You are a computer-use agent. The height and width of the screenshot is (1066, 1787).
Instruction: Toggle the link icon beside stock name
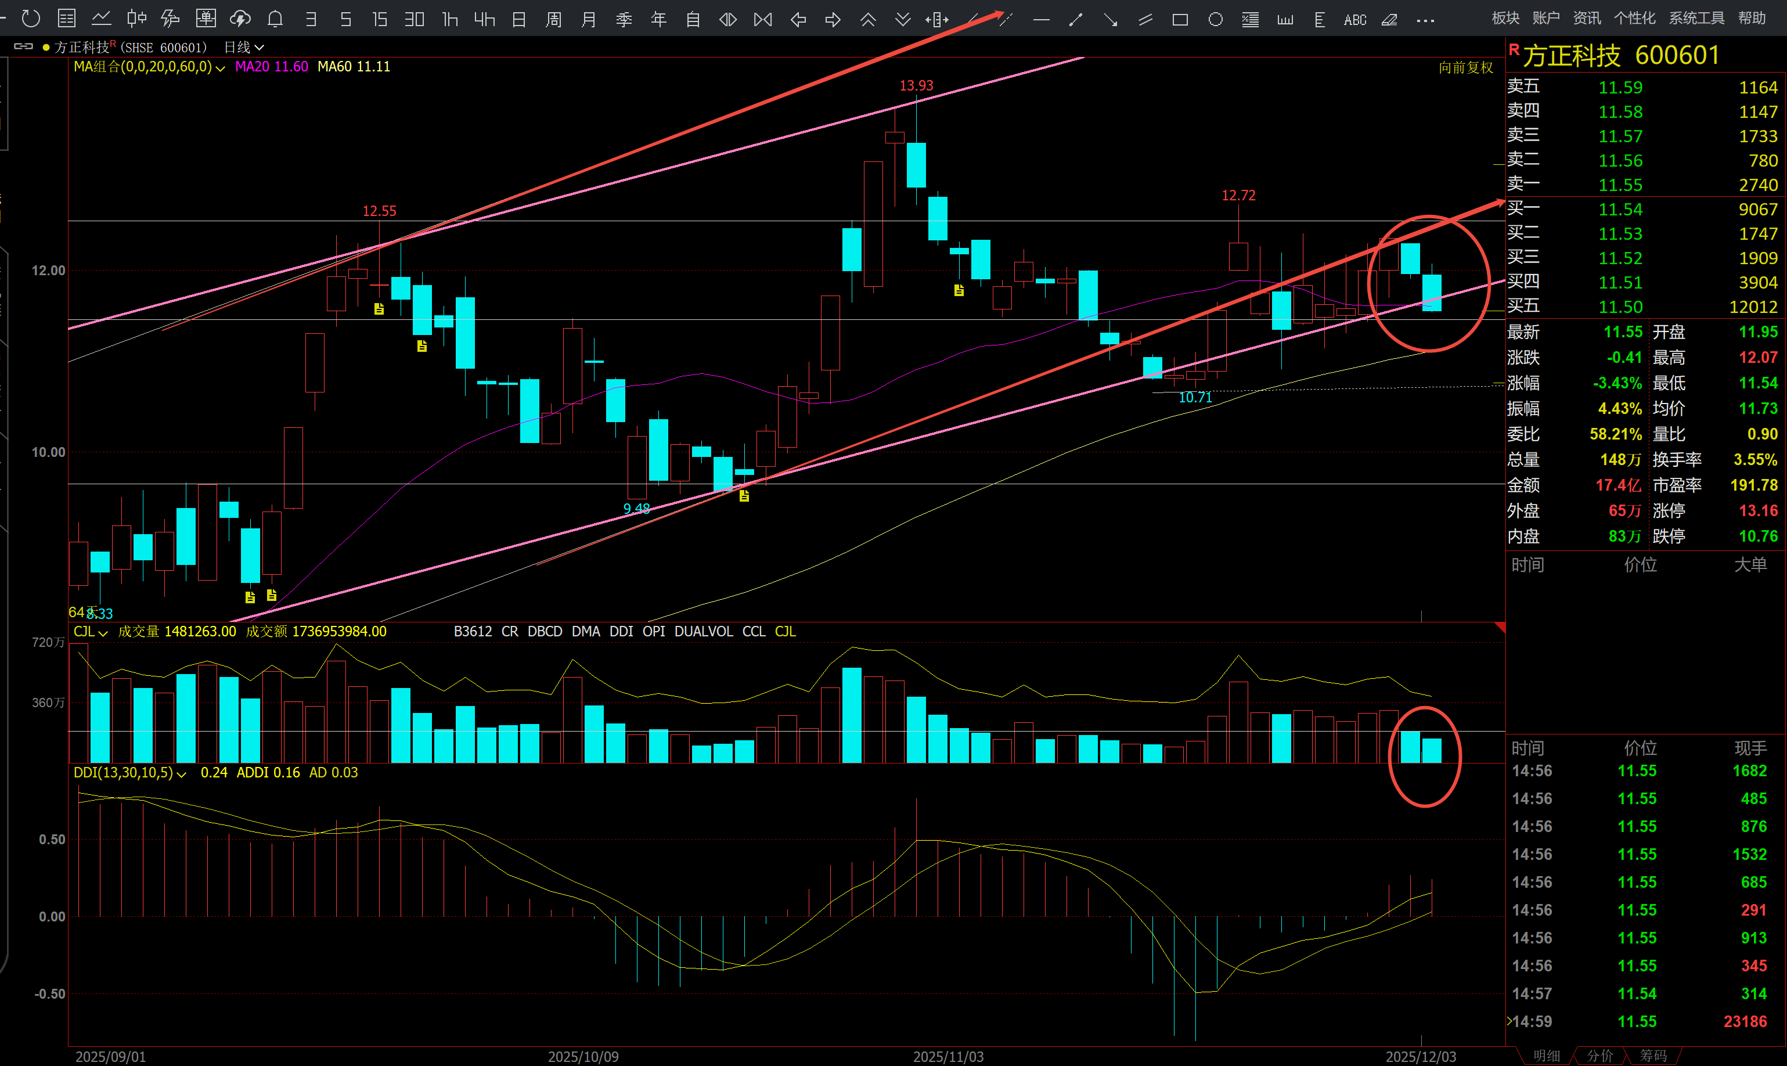click(24, 46)
